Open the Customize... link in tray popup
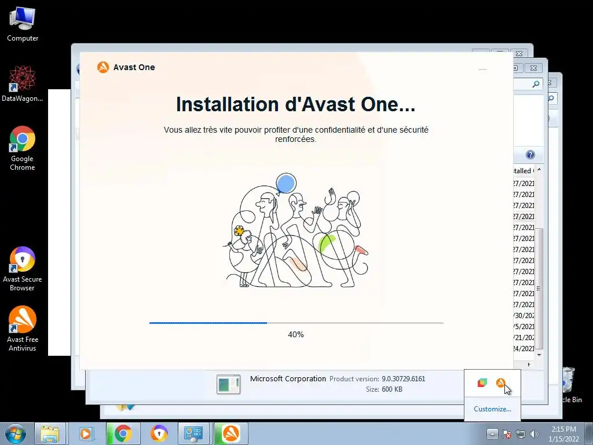 pyautogui.click(x=492, y=409)
